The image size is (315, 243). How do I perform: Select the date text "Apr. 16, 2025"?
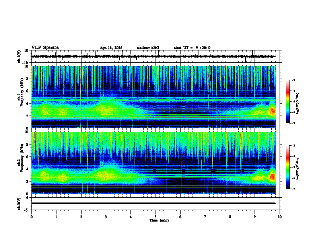coord(111,48)
